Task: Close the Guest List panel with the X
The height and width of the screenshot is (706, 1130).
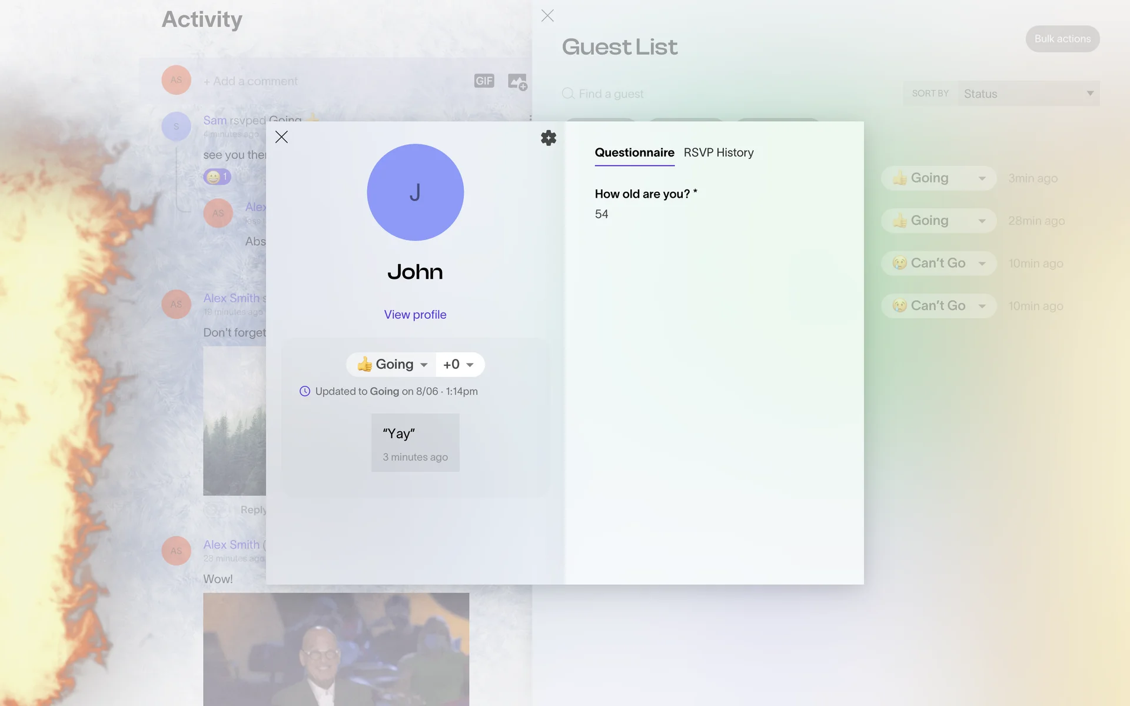Action: tap(547, 16)
